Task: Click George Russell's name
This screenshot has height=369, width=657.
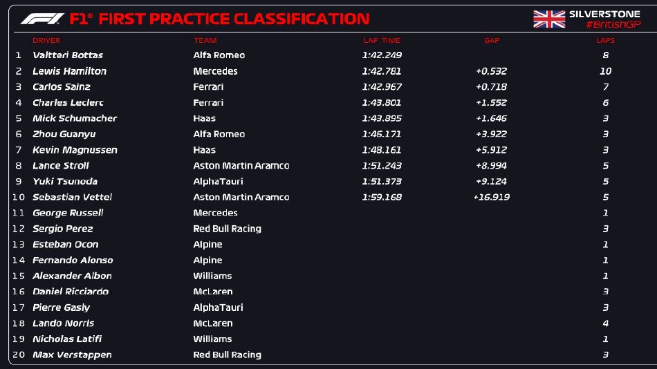Action: coord(68,214)
